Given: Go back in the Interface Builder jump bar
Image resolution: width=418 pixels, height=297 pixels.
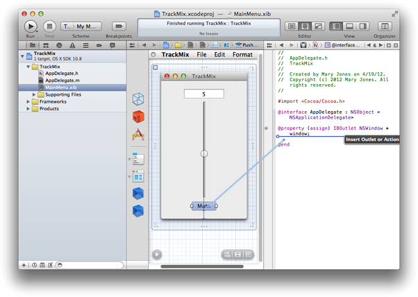Looking at the screenshot, I should coord(144,45).
